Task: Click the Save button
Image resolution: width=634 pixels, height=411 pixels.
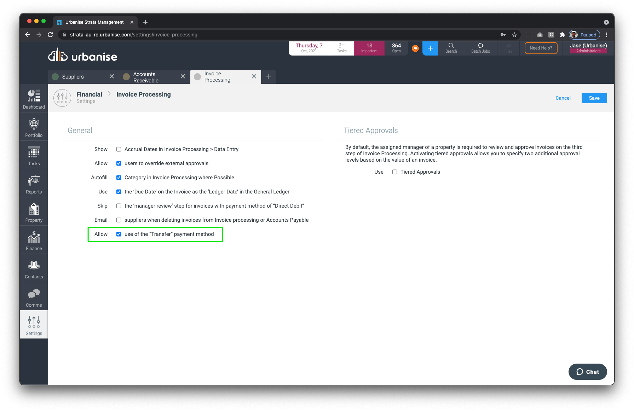Action: point(594,98)
